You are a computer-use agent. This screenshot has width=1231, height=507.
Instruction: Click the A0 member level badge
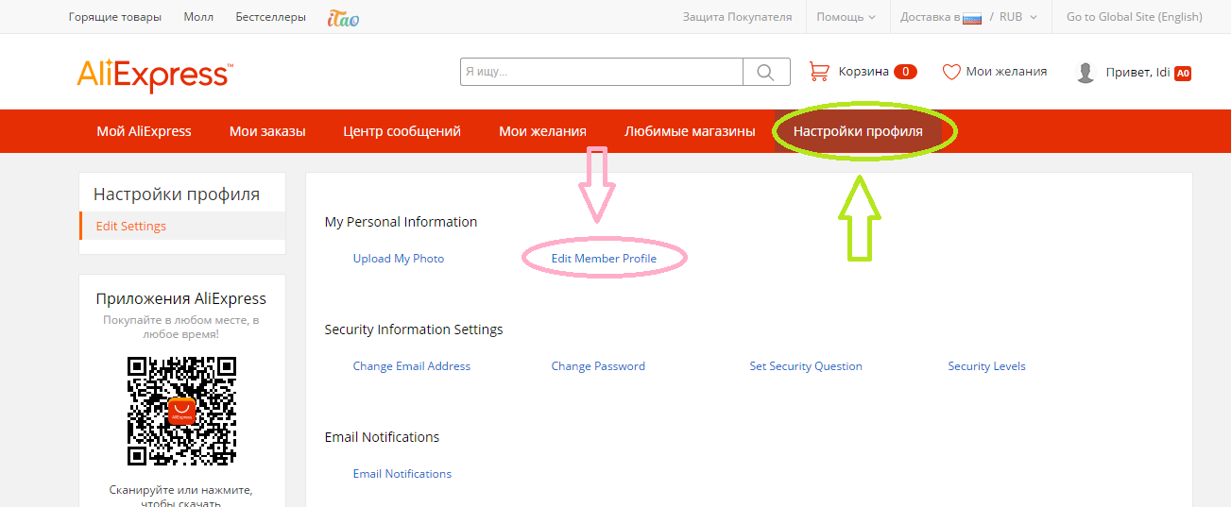[x=1182, y=74]
